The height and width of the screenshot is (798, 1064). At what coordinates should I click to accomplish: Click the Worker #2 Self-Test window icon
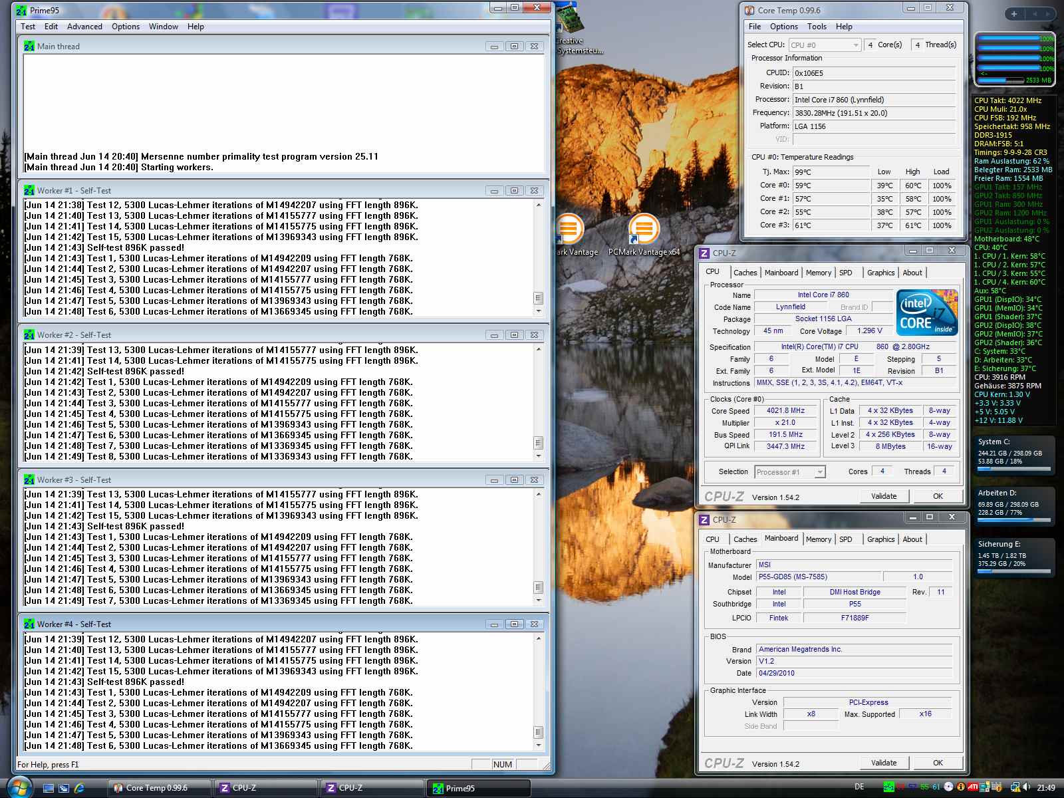point(29,334)
